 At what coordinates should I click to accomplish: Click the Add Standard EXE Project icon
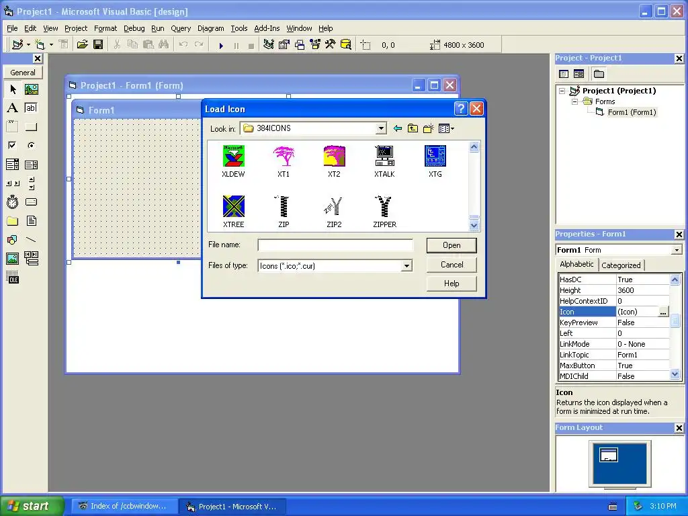click(17, 44)
